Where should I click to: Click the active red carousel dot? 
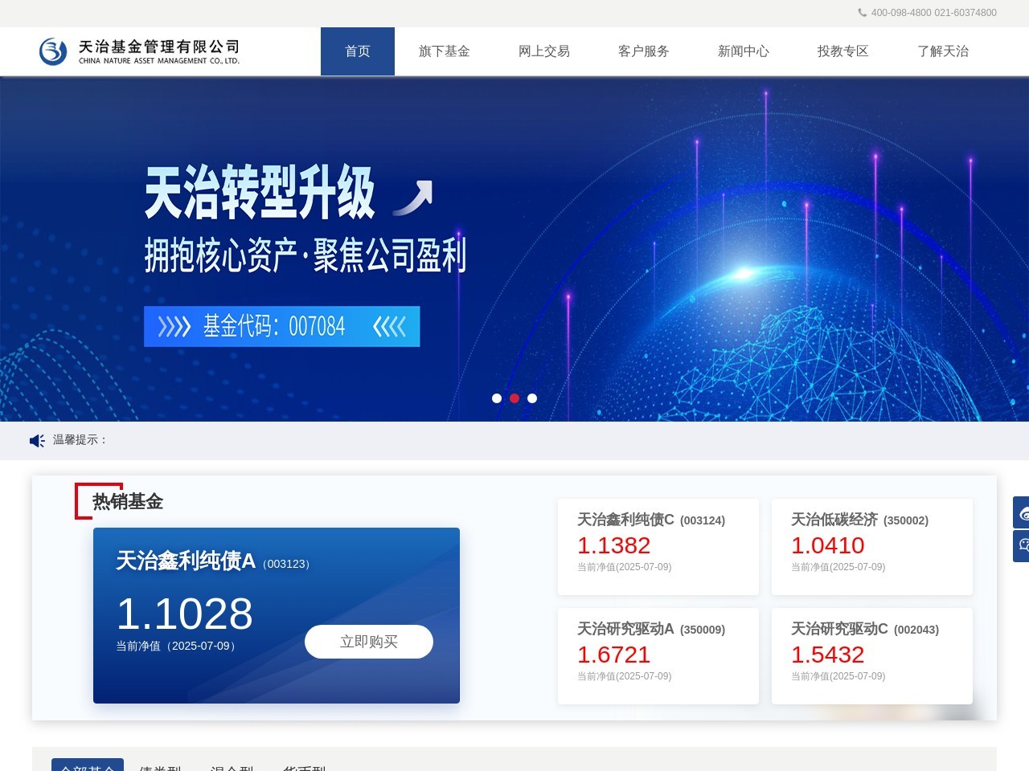point(514,398)
